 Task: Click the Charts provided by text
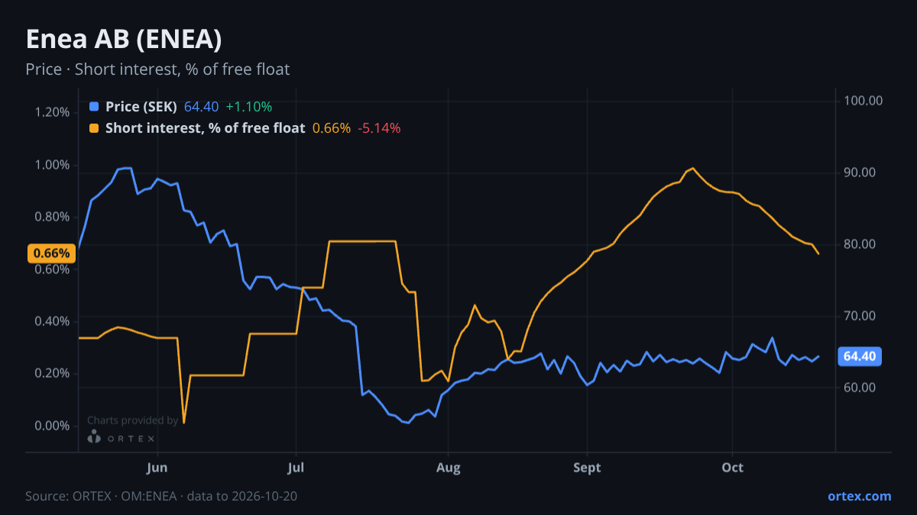click(x=133, y=420)
